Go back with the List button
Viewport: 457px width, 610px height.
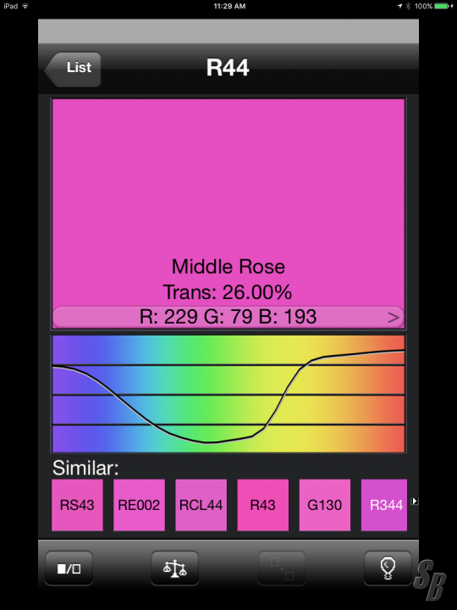click(x=73, y=69)
